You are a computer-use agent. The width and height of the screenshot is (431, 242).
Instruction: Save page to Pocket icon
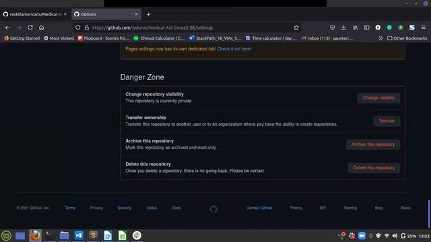coord(332,28)
